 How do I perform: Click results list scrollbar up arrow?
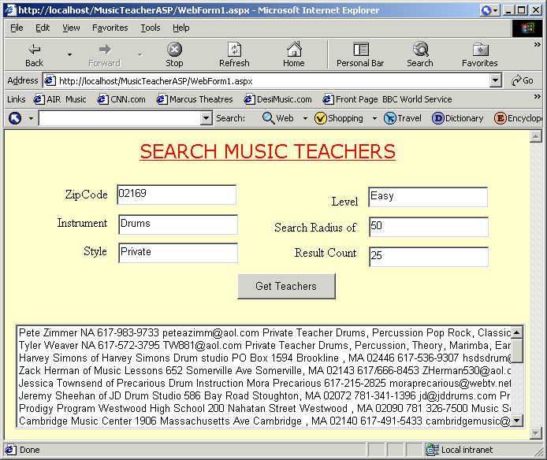click(516, 332)
